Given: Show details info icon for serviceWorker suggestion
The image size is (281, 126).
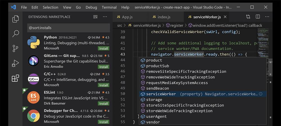Looking at the screenshot, I should click(260, 94).
